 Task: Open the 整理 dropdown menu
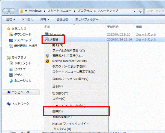pyautogui.click(x=10, y=20)
